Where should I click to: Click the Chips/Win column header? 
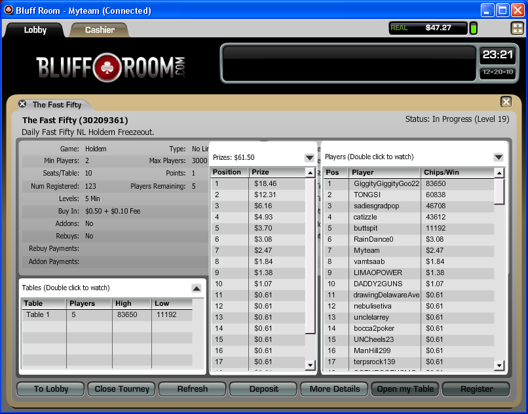point(457,172)
